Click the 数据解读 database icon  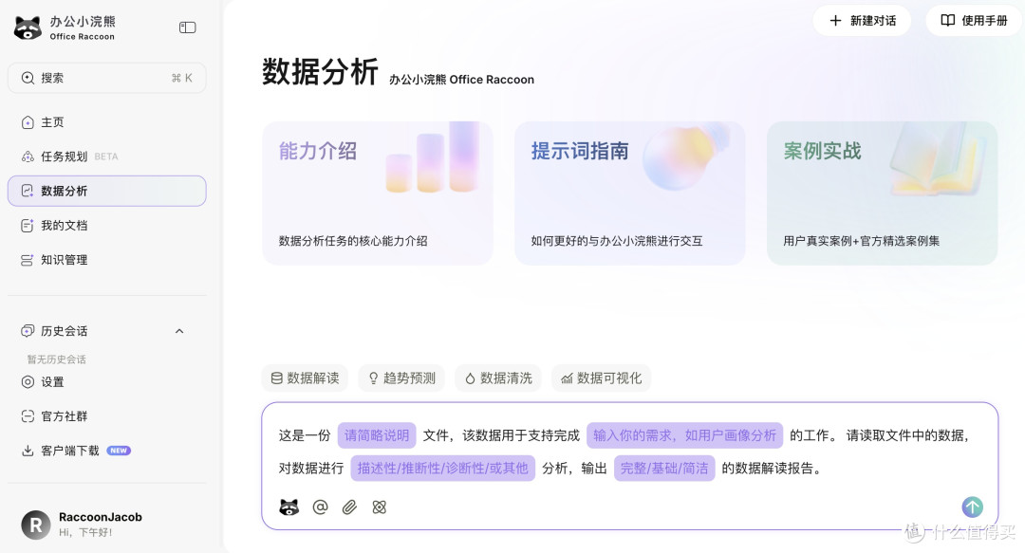click(277, 378)
